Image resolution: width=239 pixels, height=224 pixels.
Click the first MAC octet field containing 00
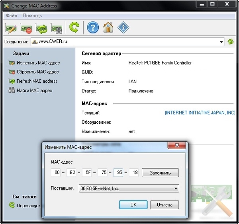pos(56,173)
